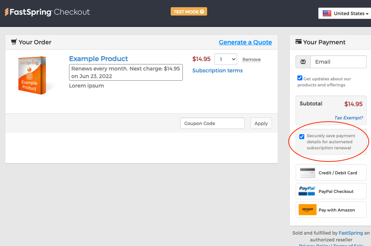Click the product price $14.95

tap(201, 59)
